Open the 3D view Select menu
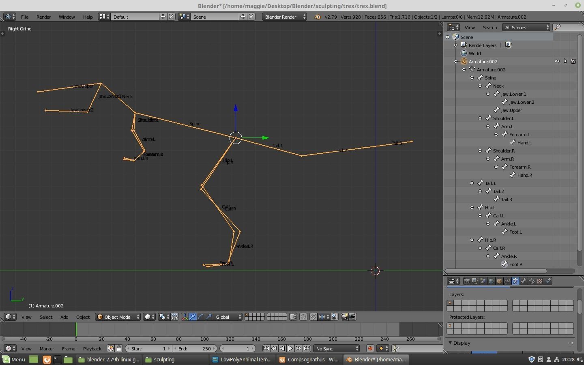The width and height of the screenshot is (584, 365). click(x=46, y=317)
